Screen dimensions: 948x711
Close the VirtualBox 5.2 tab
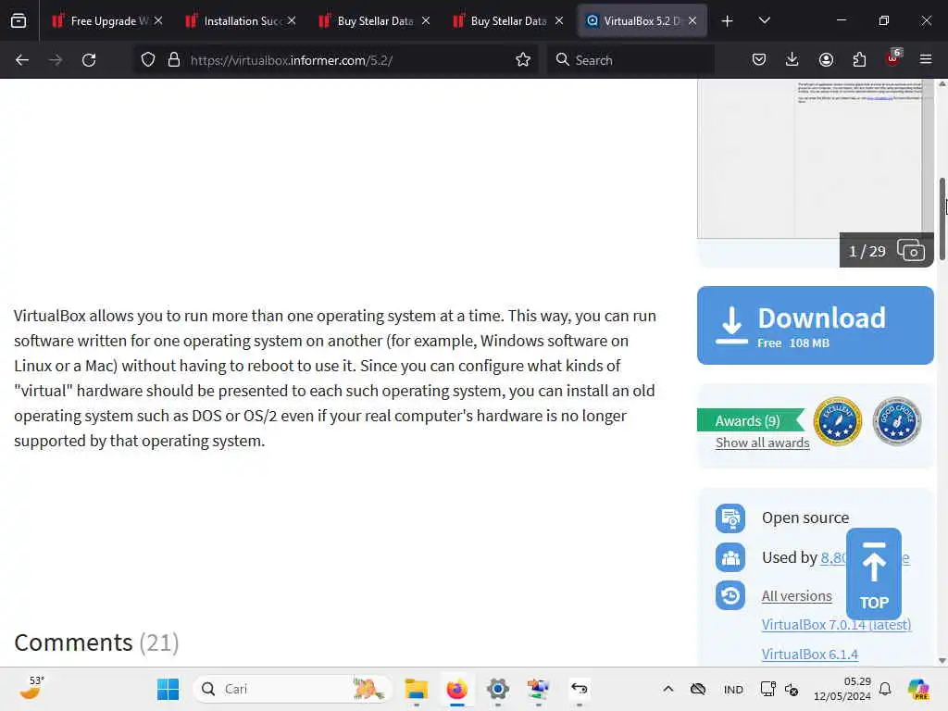pyautogui.click(x=692, y=20)
